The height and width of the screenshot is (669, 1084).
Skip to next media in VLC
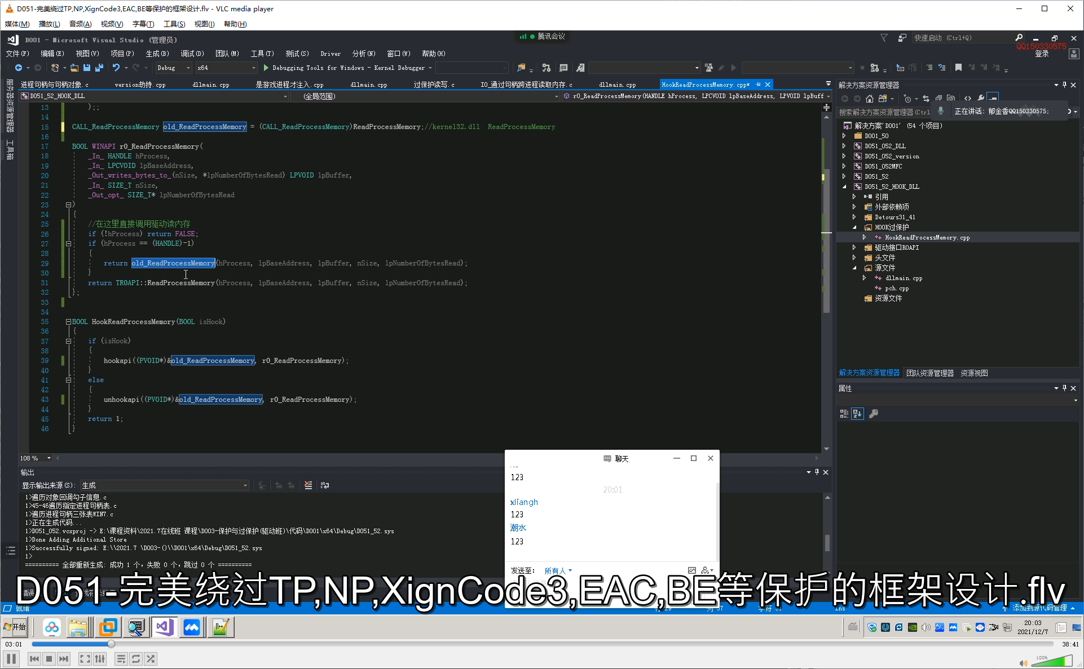click(x=64, y=658)
